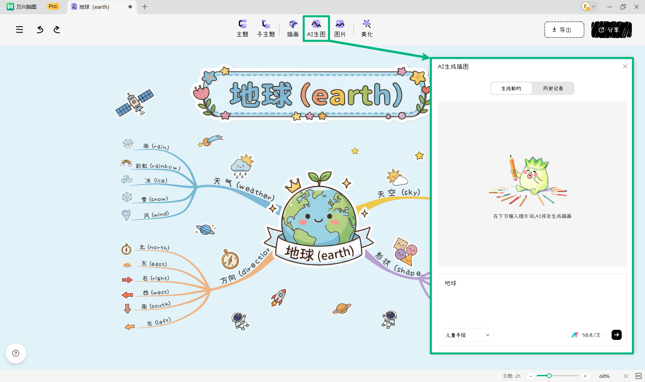Open the 美化 beautify tool
645x382 pixels.
(x=367, y=28)
